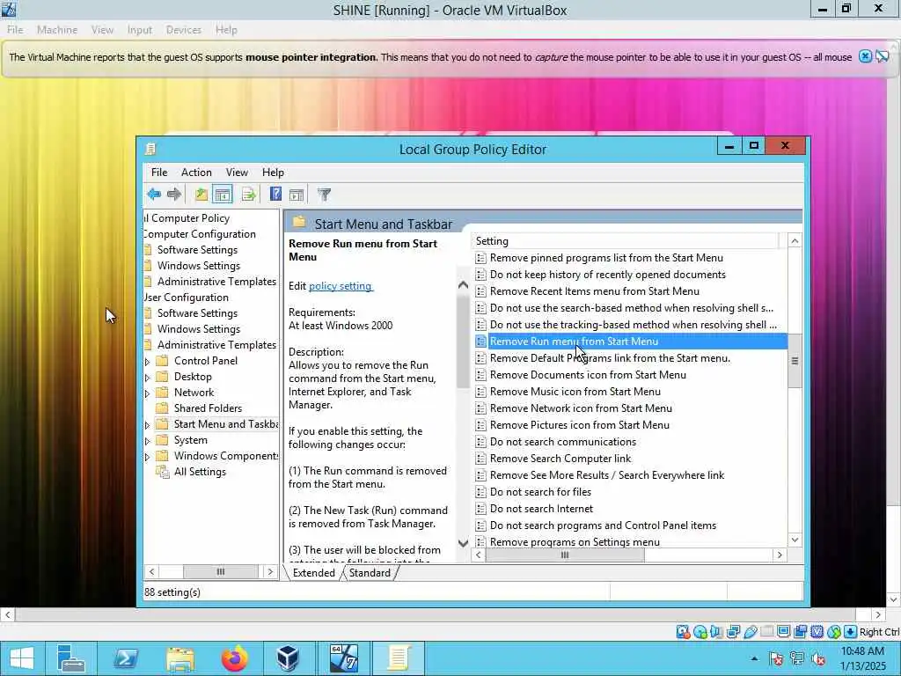The width and height of the screenshot is (901, 676).
Task: Expand Start Menu and Taskbar tree node
Action: click(x=147, y=425)
